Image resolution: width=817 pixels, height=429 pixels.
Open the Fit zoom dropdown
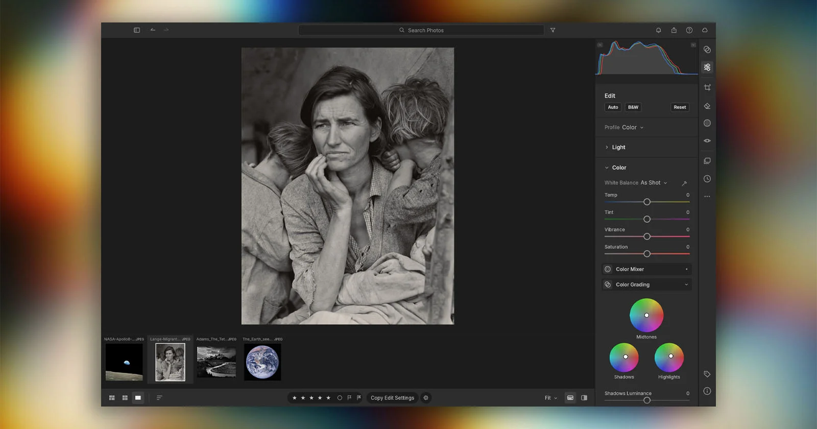(x=551, y=398)
